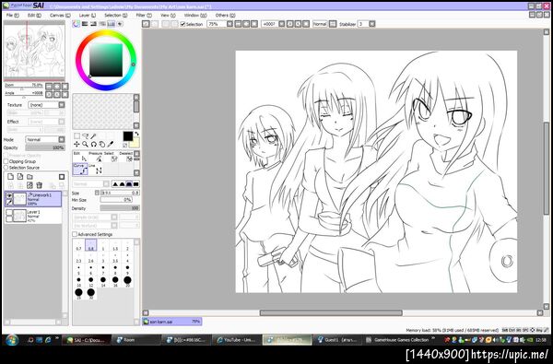Adjust the Density slider bar
This screenshot has height=364, width=553.
[x=120, y=208]
